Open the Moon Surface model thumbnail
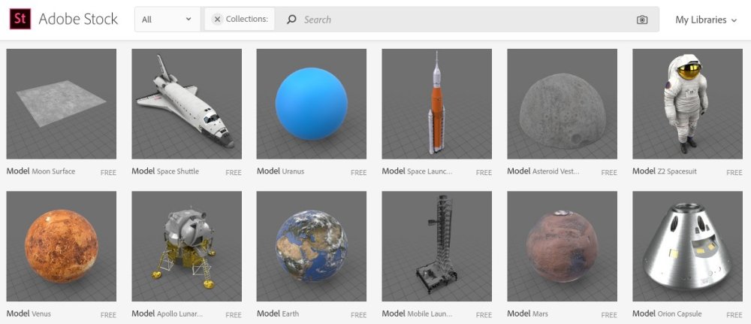This screenshot has width=751, height=324. [x=62, y=104]
